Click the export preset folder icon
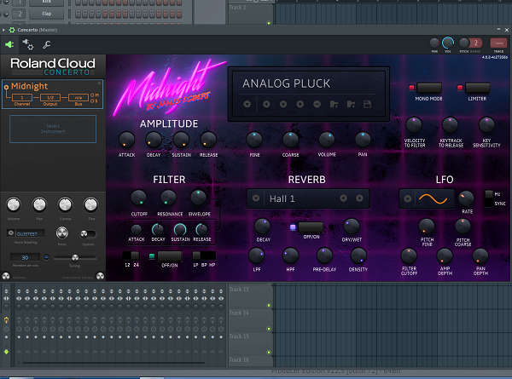Image resolution: width=512 pixels, height=379 pixels. tap(351, 104)
